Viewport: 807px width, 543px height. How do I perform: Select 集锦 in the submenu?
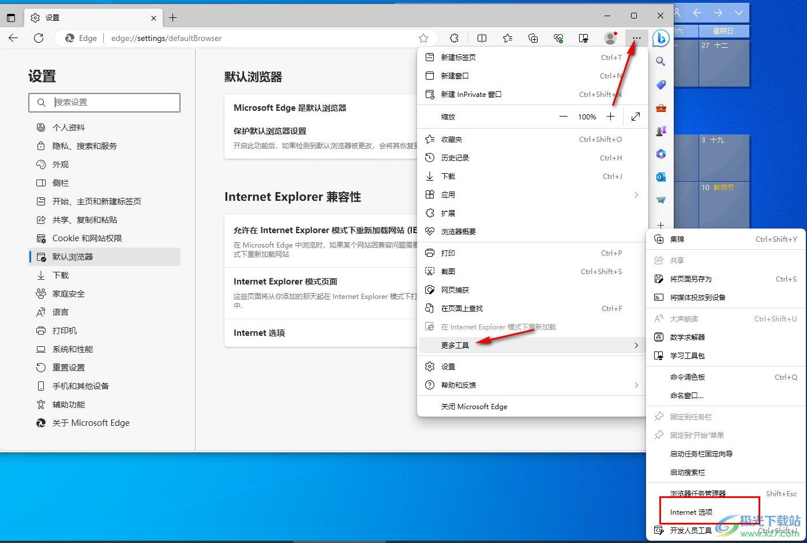(x=726, y=239)
